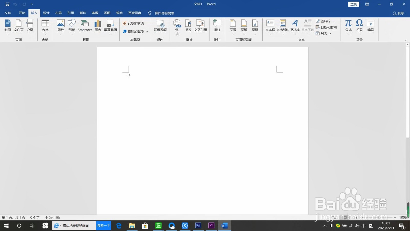Switch to the View (视图) tab

107,13
